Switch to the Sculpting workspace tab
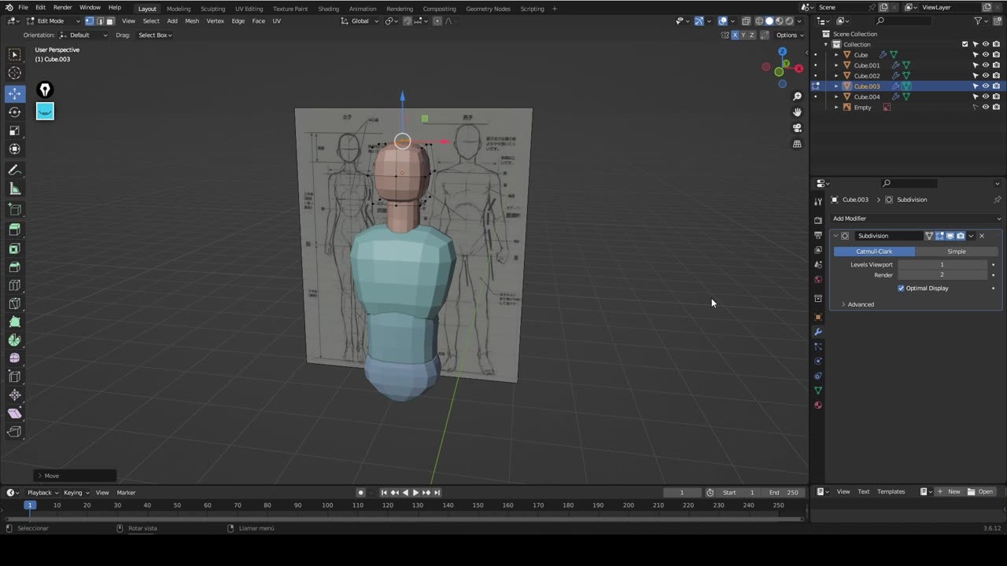Viewport: 1007px width, 566px height. 212,9
